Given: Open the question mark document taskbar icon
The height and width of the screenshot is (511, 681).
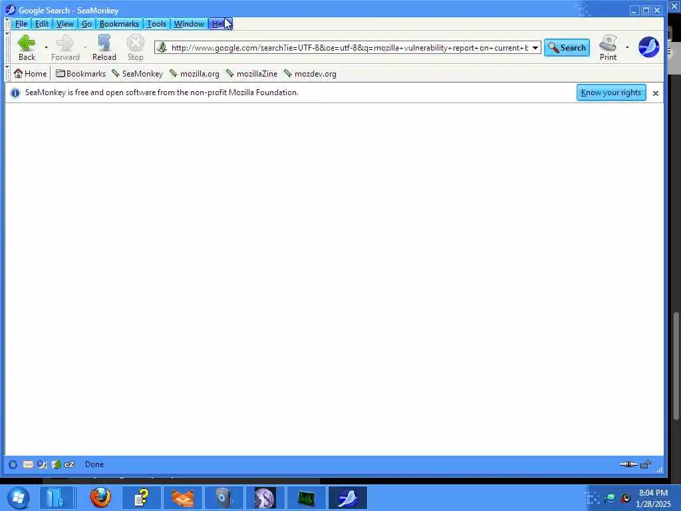Looking at the screenshot, I should tap(142, 498).
